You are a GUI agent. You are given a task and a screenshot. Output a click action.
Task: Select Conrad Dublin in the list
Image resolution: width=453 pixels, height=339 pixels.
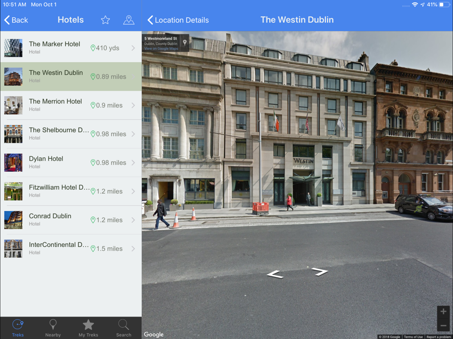tap(71, 220)
